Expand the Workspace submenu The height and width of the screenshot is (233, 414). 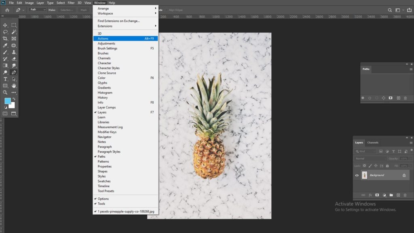click(125, 13)
